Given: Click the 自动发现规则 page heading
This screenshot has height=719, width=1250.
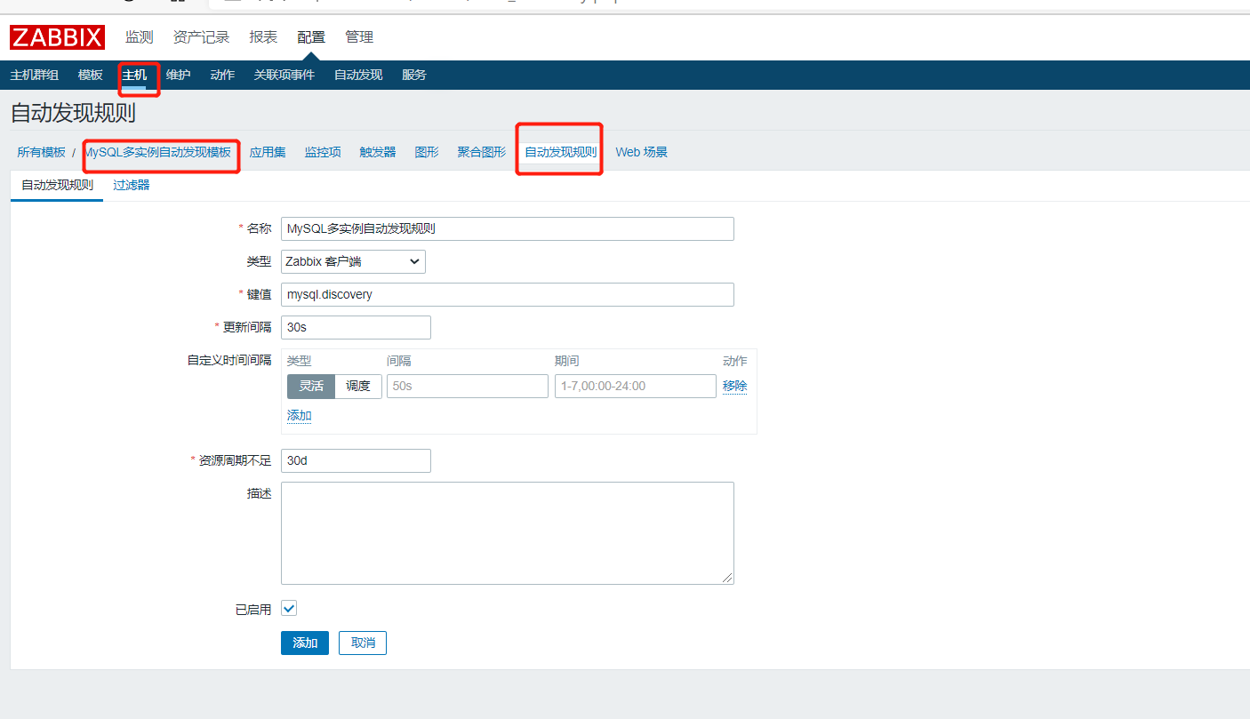Looking at the screenshot, I should tap(73, 113).
